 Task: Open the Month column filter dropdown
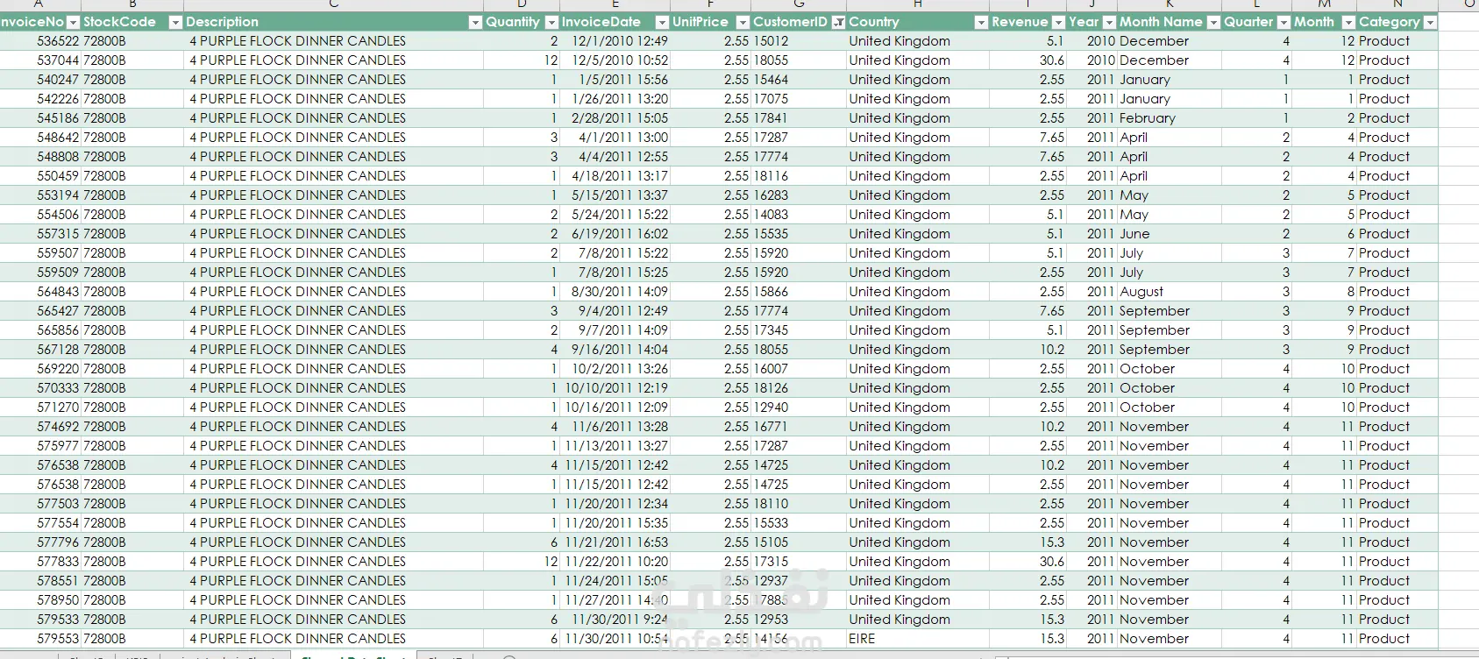click(x=1349, y=22)
